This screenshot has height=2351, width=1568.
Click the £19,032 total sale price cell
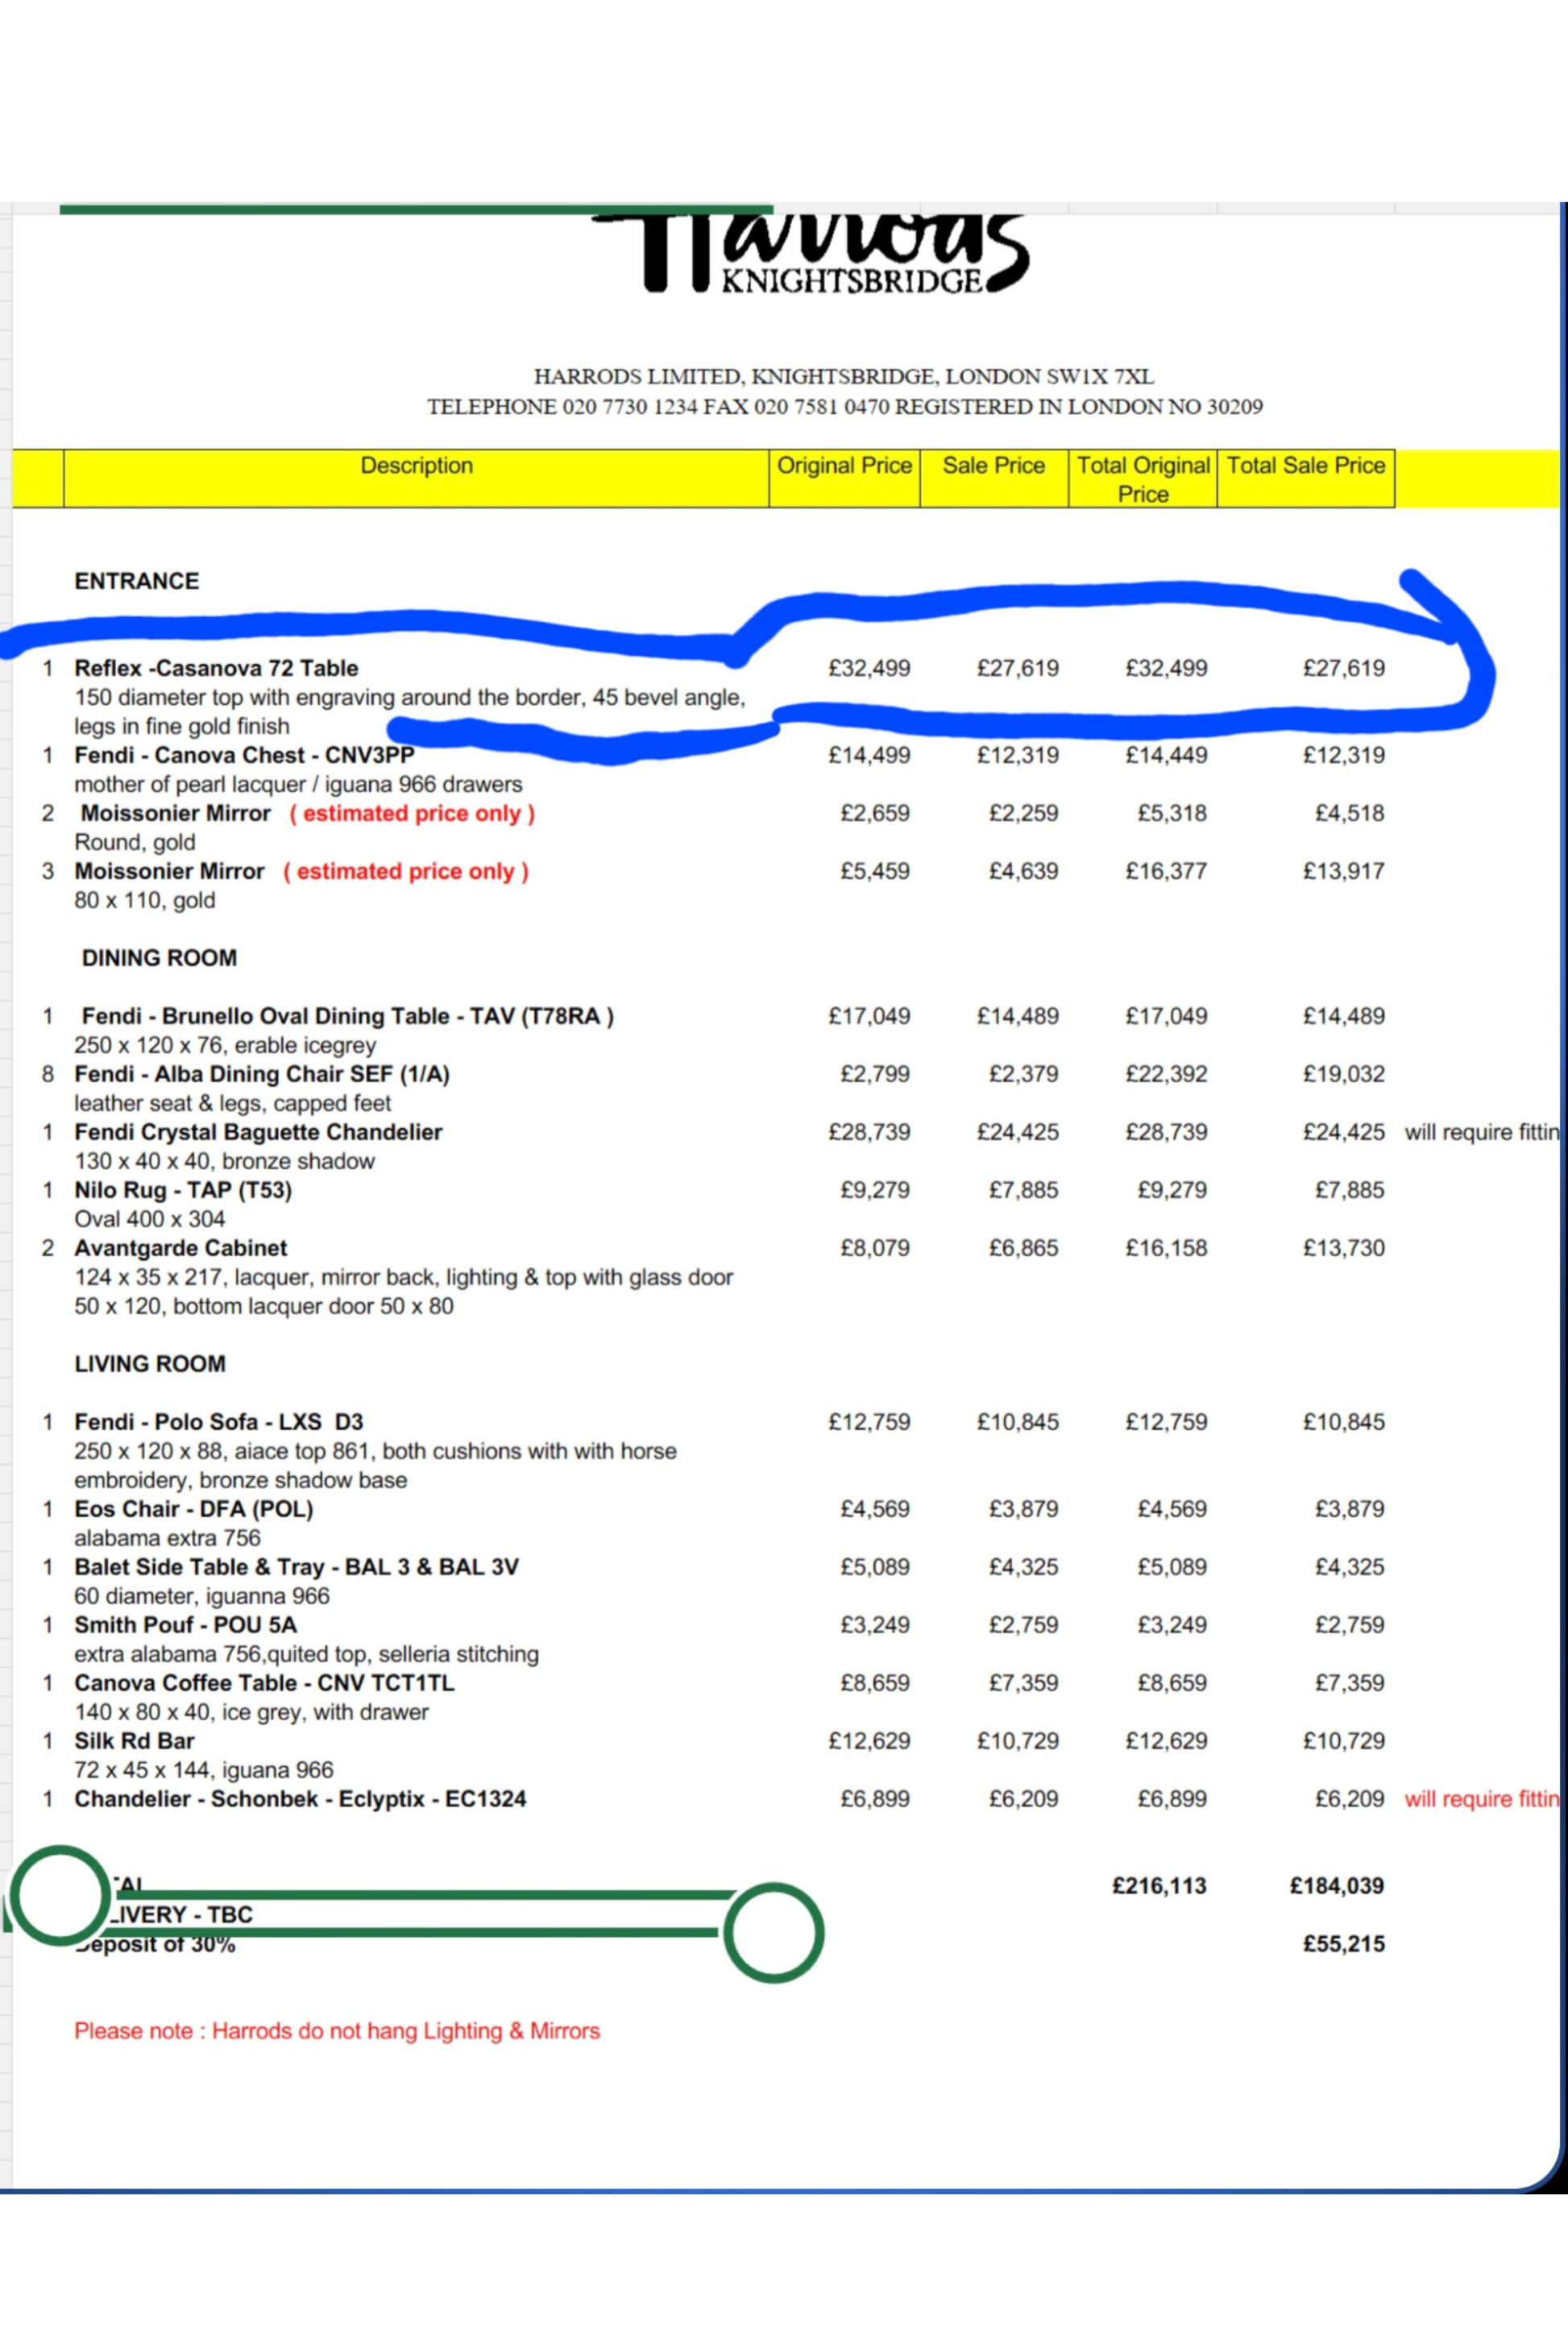click(1344, 1074)
